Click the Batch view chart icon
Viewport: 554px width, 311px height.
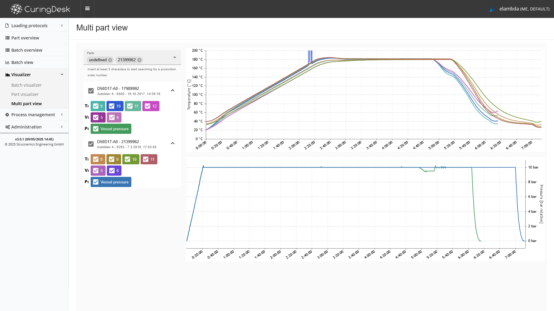point(7,62)
